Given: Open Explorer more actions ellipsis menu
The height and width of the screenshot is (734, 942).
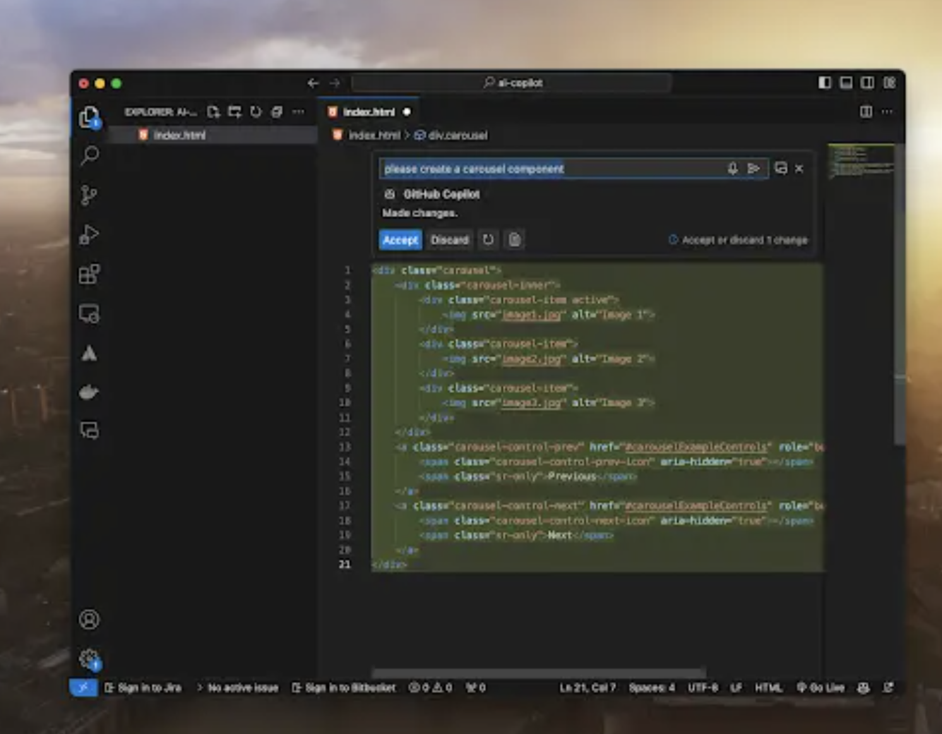Looking at the screenshot, I should tap(298, 112).
